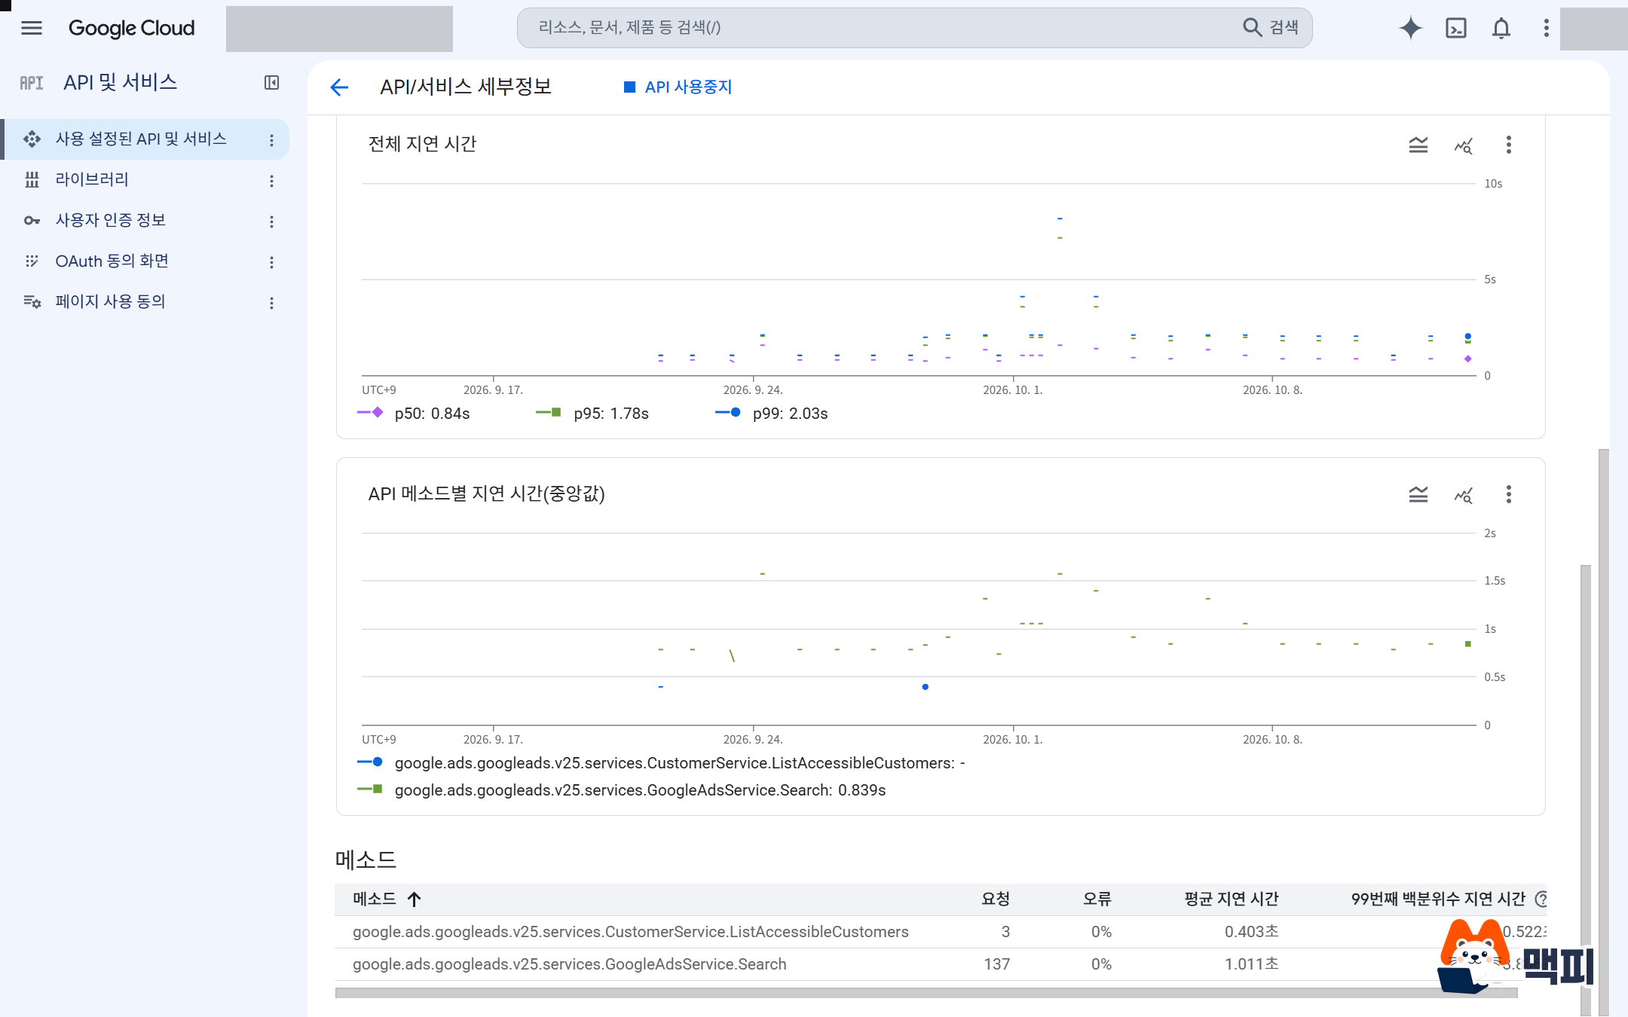Click the 요청 column header

995,899
